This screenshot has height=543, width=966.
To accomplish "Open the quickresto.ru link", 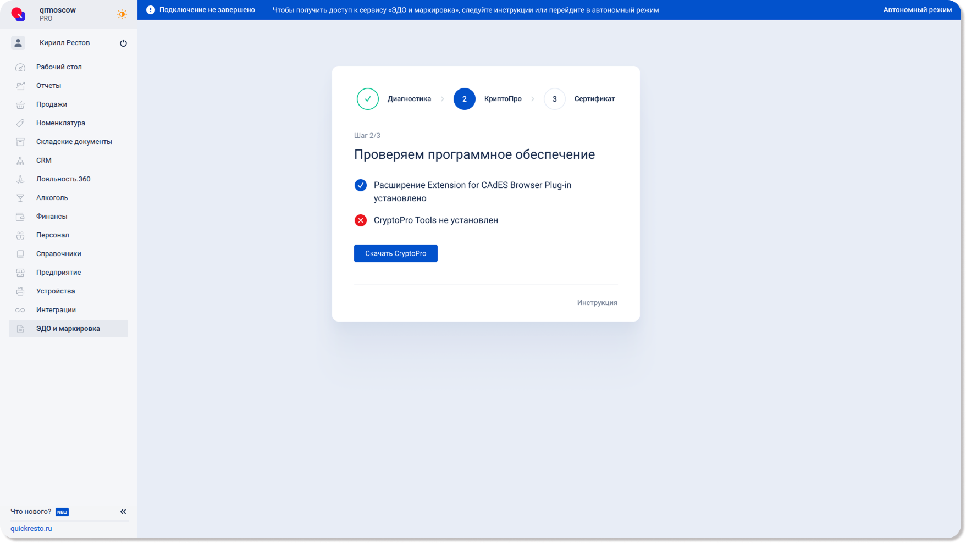I will 31,529.
